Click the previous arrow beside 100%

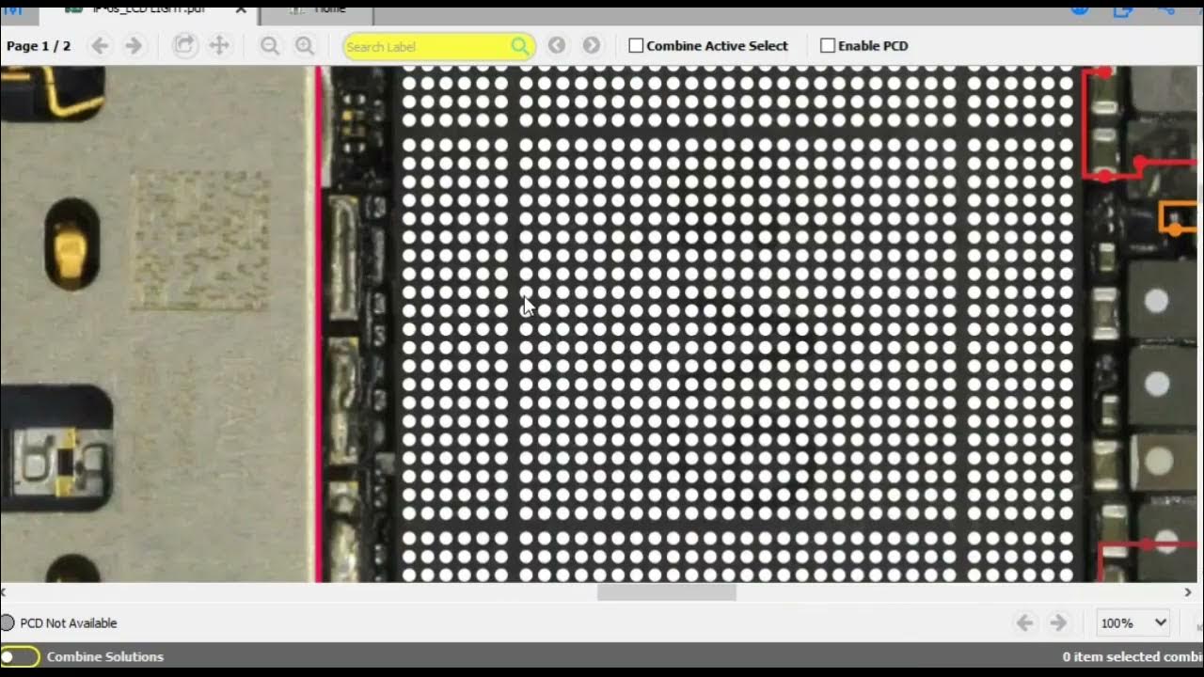click(1025, 622)
